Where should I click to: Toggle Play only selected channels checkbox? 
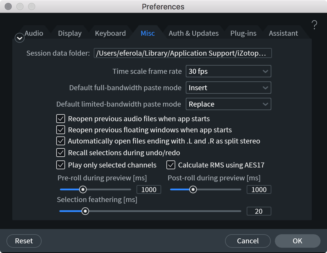point(61,165)
